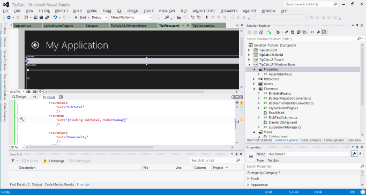Click the Collapse Pane icon in designer
Screen dimensions: 366x195
[x=241, y=97]
